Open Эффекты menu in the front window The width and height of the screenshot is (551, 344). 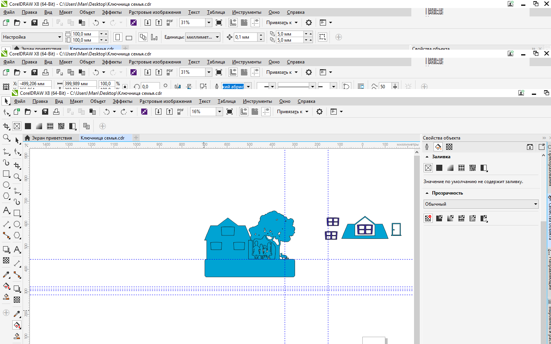(x=122, y=101)
